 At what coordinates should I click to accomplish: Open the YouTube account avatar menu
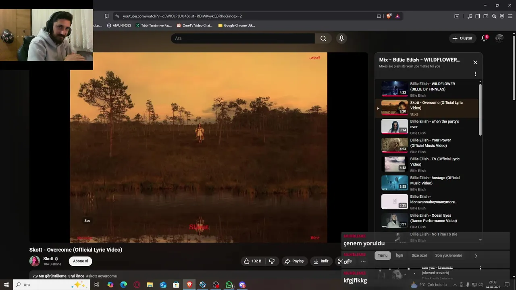coord(499,38)
